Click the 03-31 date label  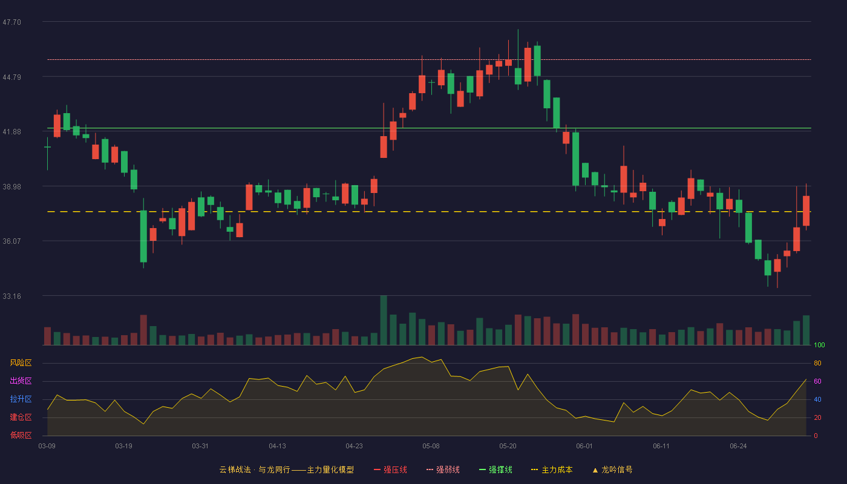[x=200, y=446]
